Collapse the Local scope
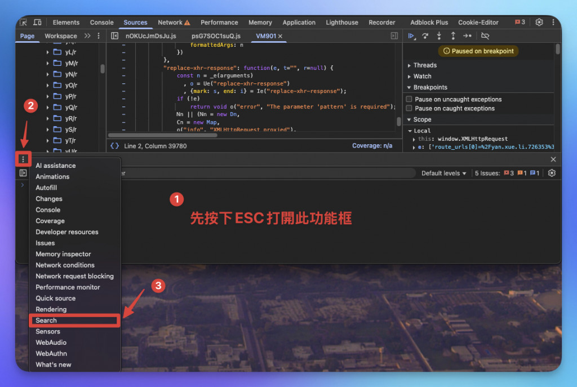 pyautogui.click(x=410, y=131)
